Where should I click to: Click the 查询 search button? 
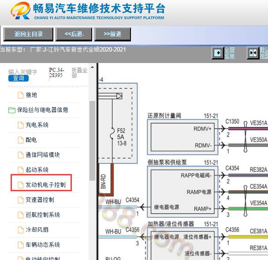tap(19, 78)
